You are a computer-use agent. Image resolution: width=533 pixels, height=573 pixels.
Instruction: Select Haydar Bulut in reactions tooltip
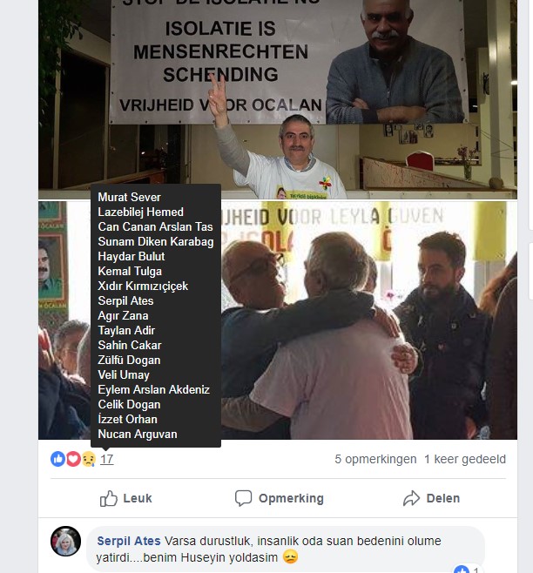click(x=132, y=257)
